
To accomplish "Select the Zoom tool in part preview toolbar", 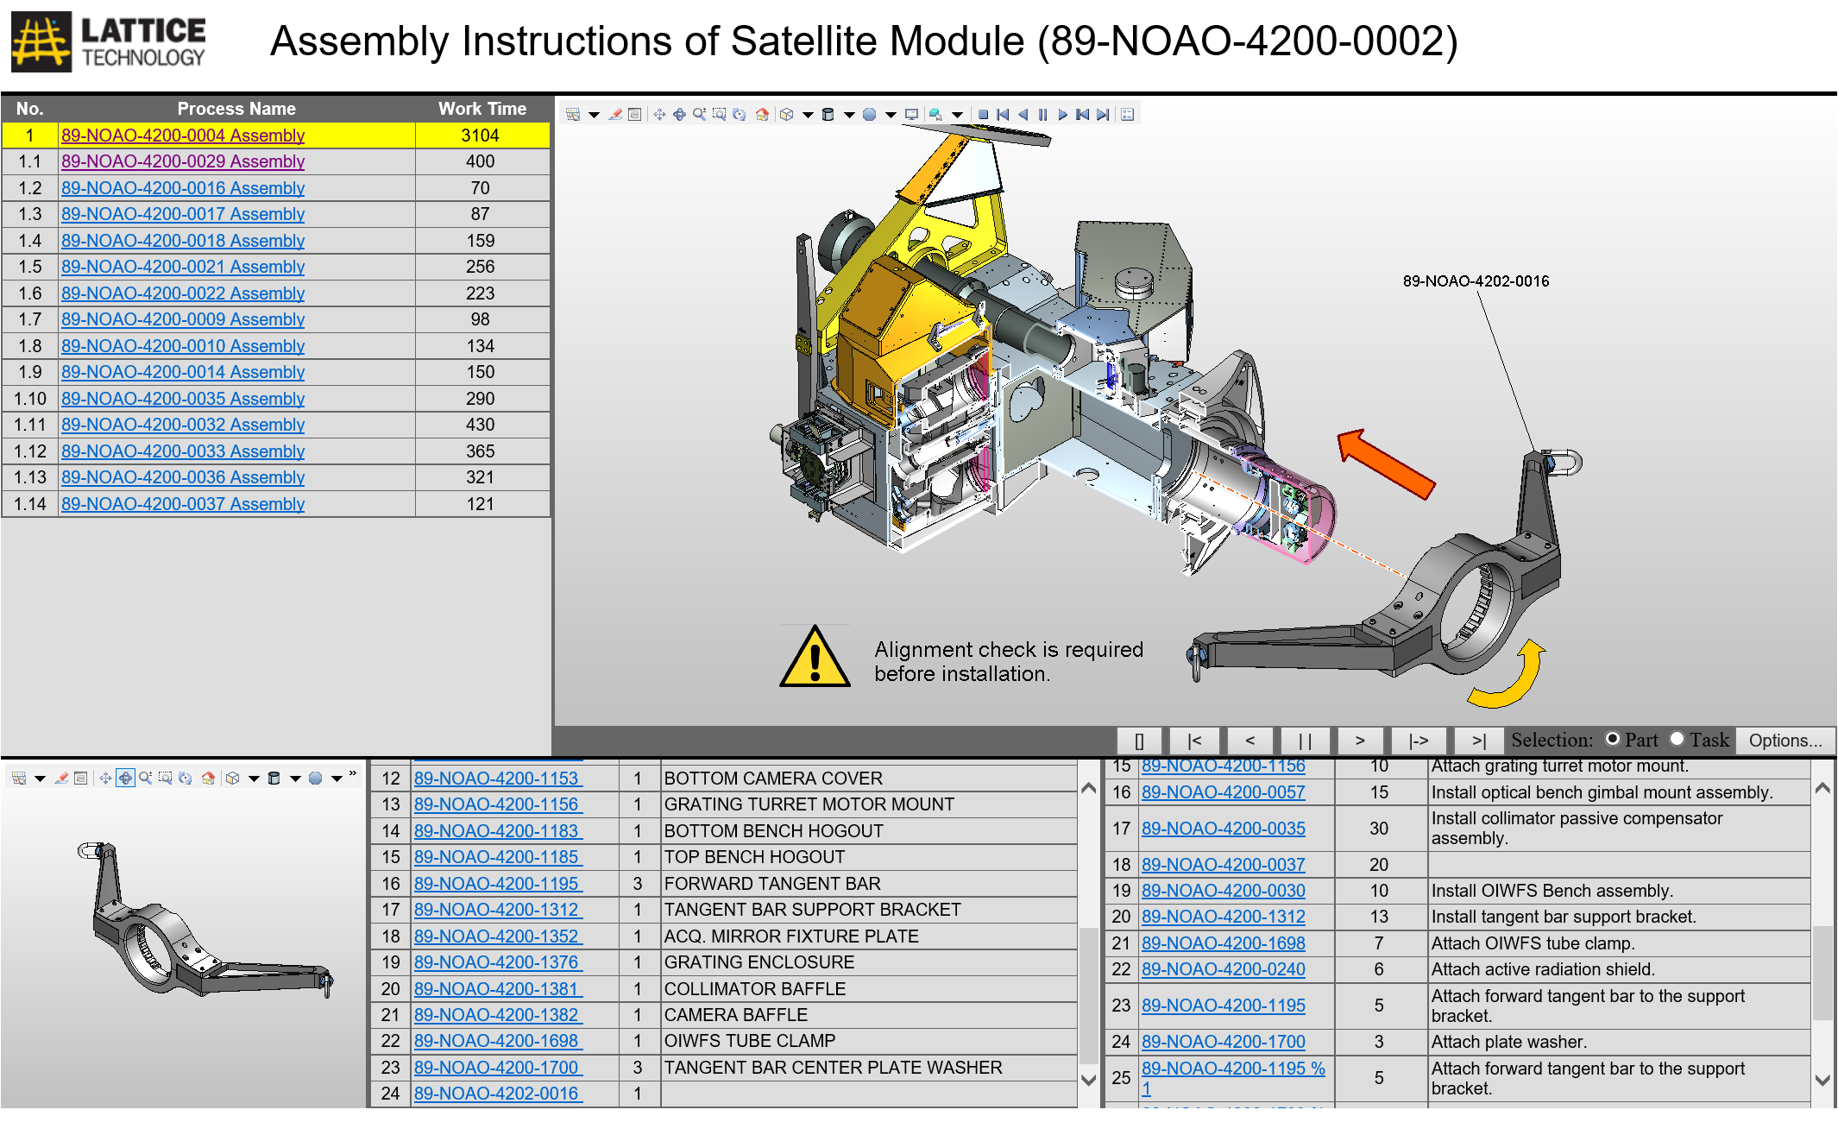I will pyautogui.click(x=145, y=778).
